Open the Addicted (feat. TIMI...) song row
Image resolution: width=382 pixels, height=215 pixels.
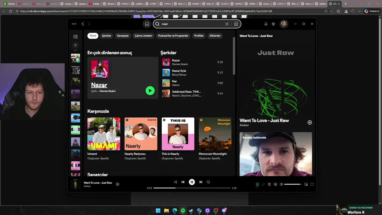pyautogui.click(x=197, y=93)
